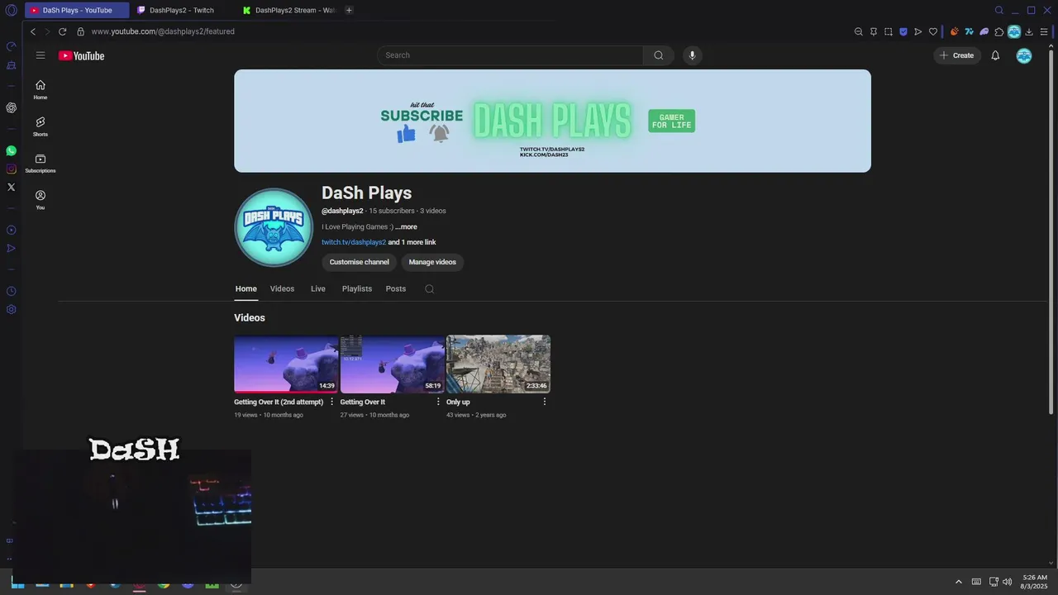Open three-dot menu for Getting Over It 58:19

click(438, 402)
